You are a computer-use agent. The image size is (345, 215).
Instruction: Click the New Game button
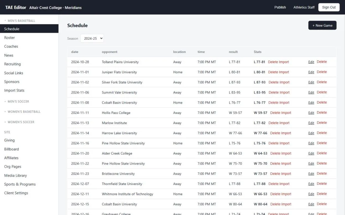(x=322, y=25)
